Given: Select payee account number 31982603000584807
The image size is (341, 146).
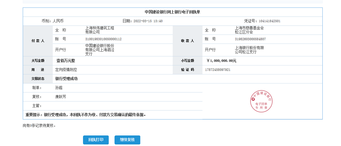Looking at the screenshot, I should [x=250, y=39].
